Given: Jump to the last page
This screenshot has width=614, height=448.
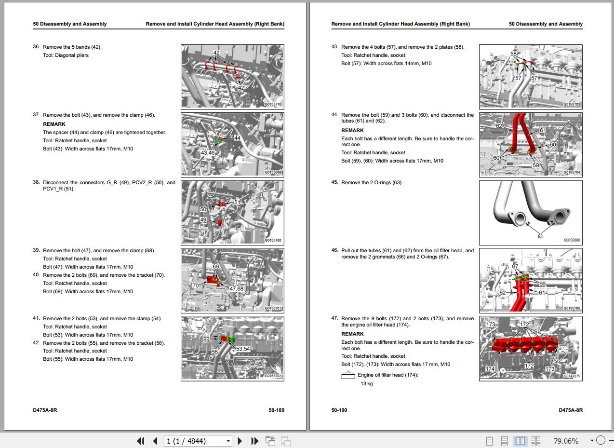Looking at the screenshot, I should pos(255,441).
